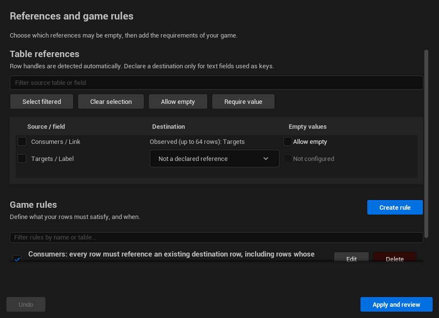Edit the Consumers game rule
Viewport: 439px width, 318px height.
pos(351,257)
